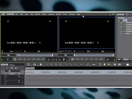Image resolution: width=132 pixels, height=99 pixels.
Task: Step to next frame in Player monitor
Action: click(34, 59)
